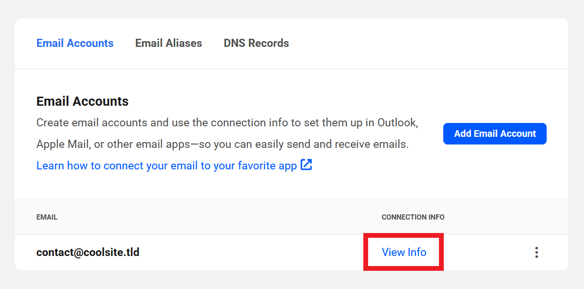Switch to the Email Aliases tab
The width and height of the screenshot is (584, 289).
point(168,43)
